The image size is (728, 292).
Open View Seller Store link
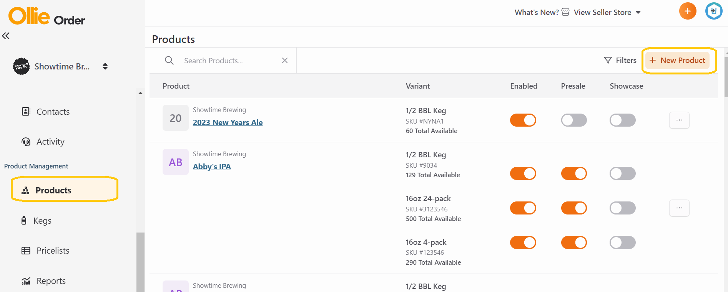click(602, 12)
